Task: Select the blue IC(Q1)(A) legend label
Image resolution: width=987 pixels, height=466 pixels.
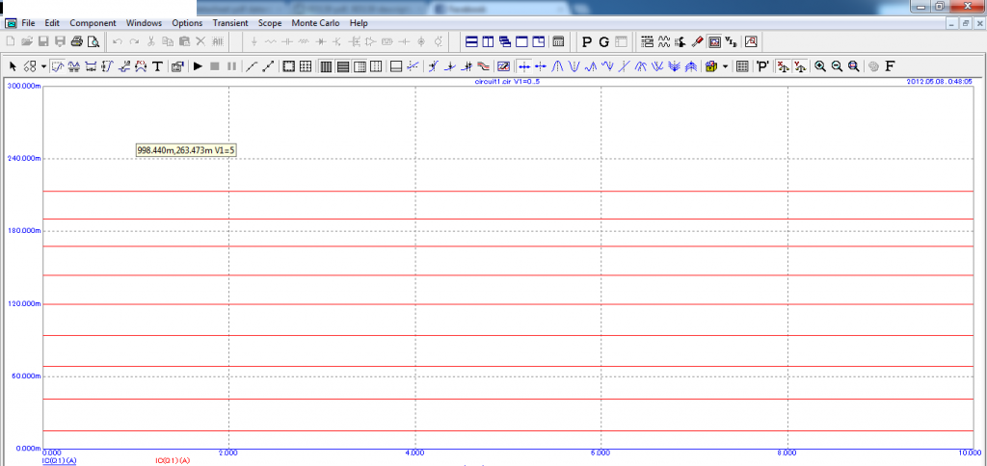Action: [60, 460]
